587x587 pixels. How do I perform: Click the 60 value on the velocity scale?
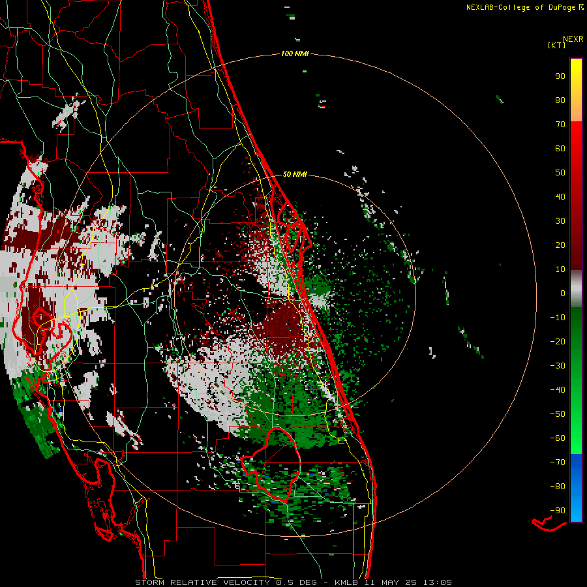tap(560, 148)
